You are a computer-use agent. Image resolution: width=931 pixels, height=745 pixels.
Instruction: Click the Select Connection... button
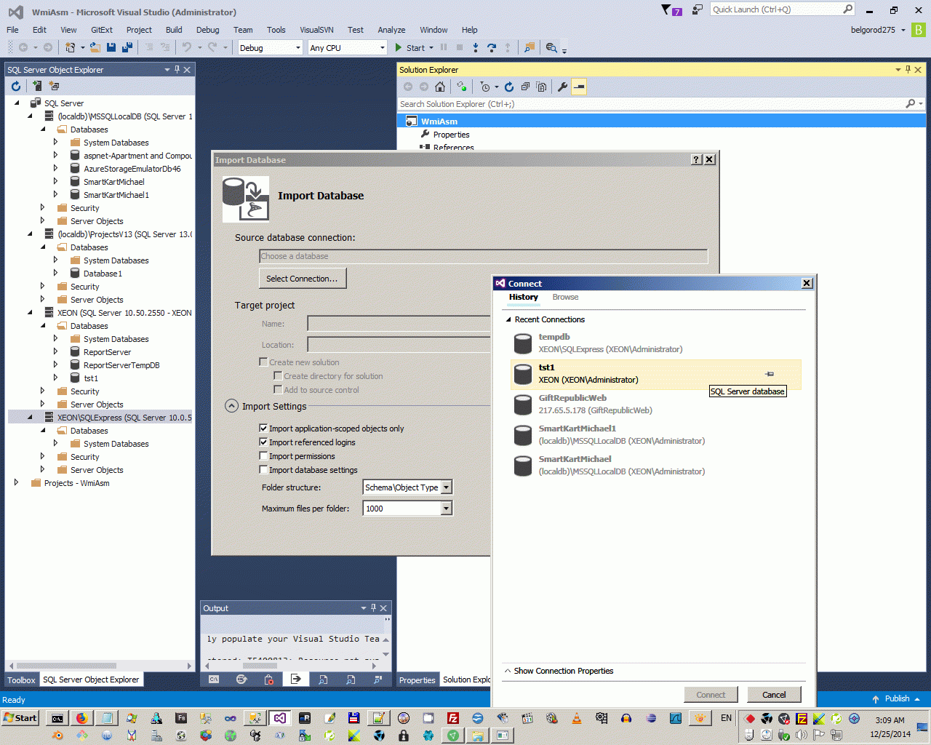click(302, 279)
